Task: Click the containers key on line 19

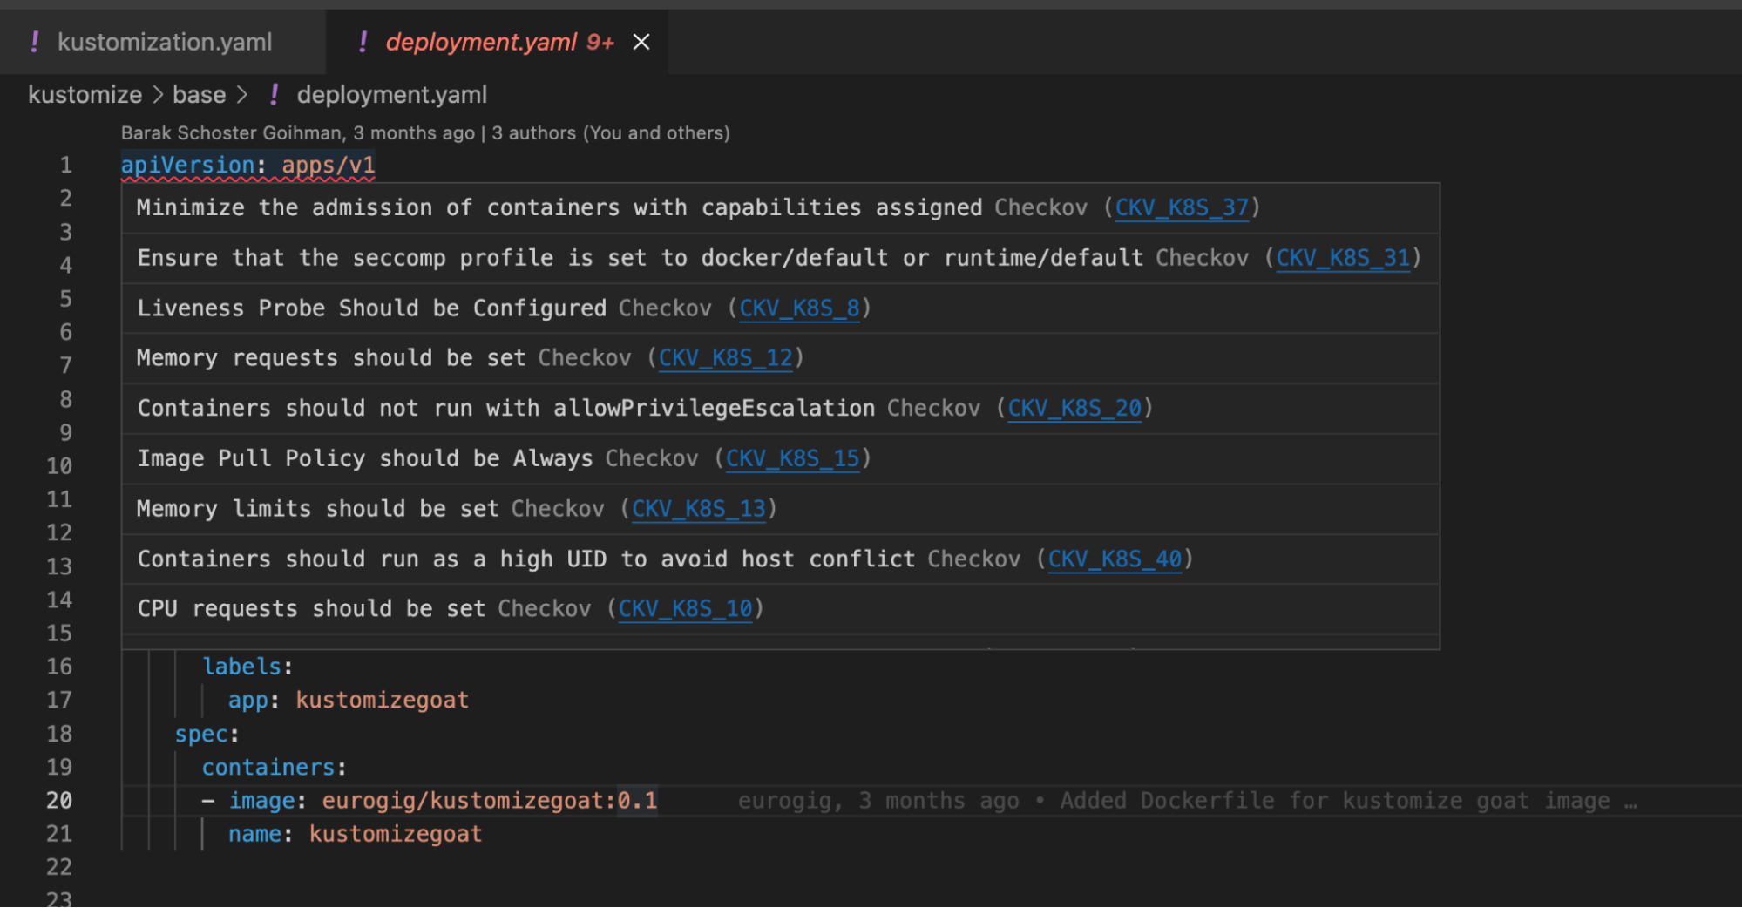Action: coord(268,768)
